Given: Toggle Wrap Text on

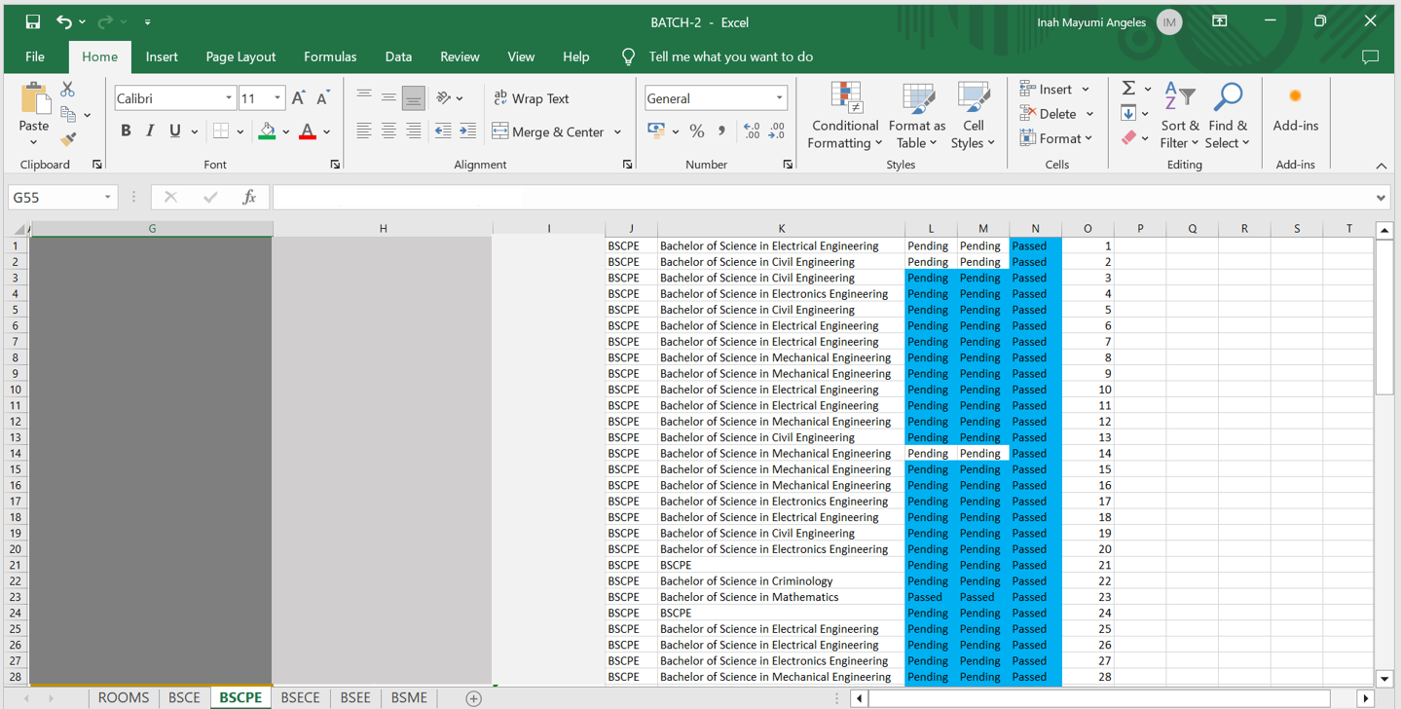Looking at the screenshot, I should (532, 98).
